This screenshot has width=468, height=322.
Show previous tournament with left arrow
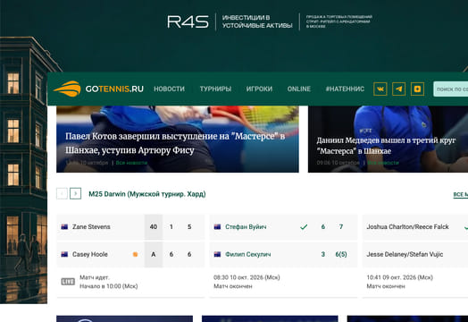[62, 194]
